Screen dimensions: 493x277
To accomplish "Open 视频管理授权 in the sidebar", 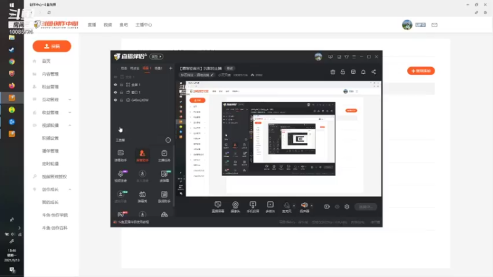I will click(x=54, y=177).
